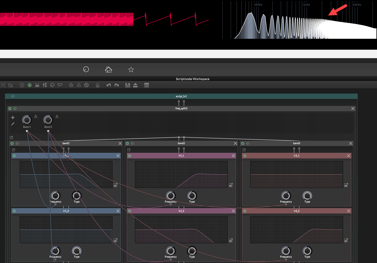Click the percent icon in toolbar

pyautogui.click(x=86, y=85)
